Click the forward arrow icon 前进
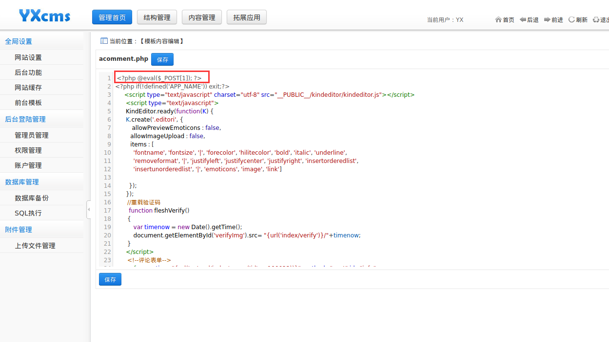The image size is (609, 342). [547, 20]
